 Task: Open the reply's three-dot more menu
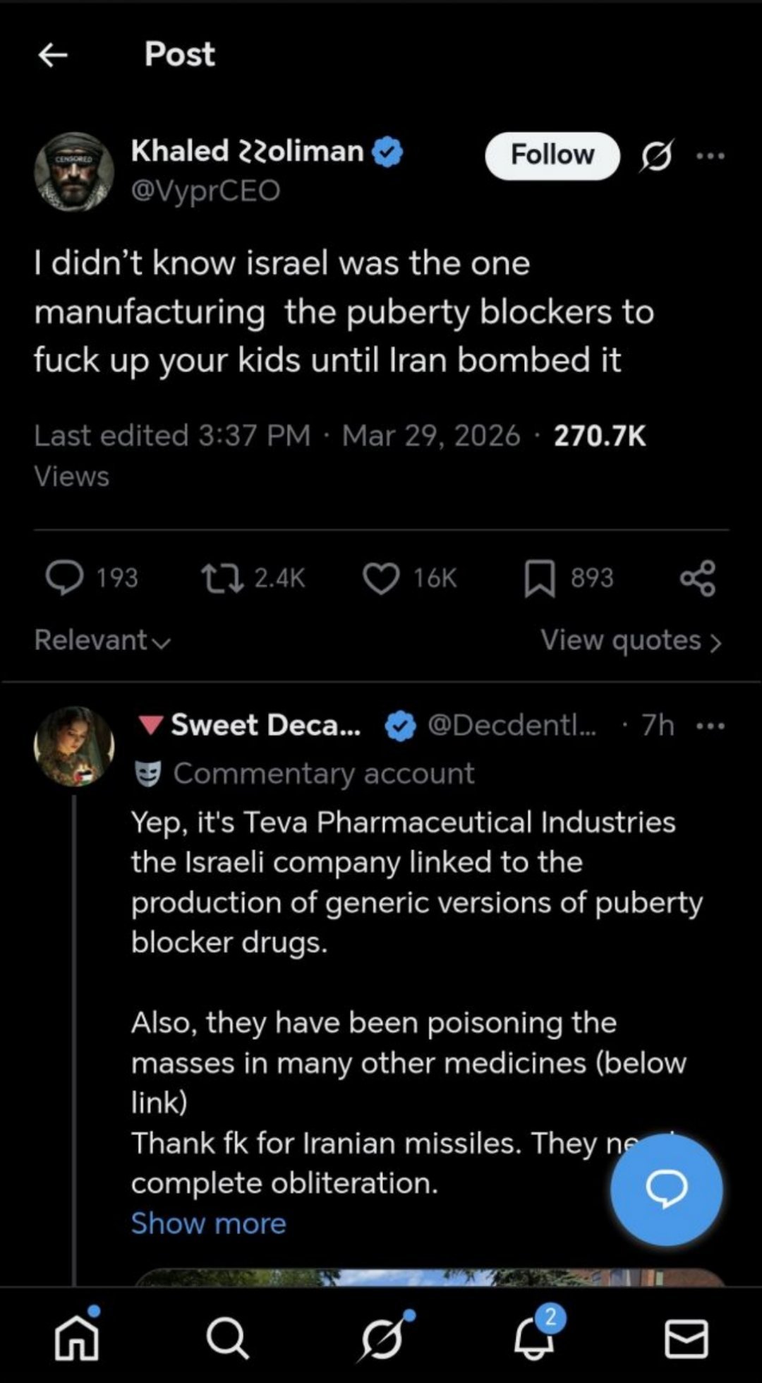click(710, 726)
